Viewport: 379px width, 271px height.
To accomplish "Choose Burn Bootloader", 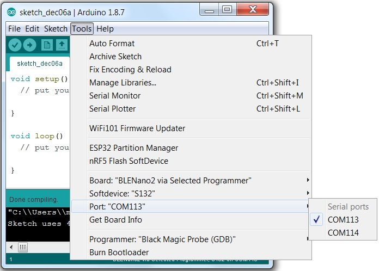I will (x=191, y=252).
